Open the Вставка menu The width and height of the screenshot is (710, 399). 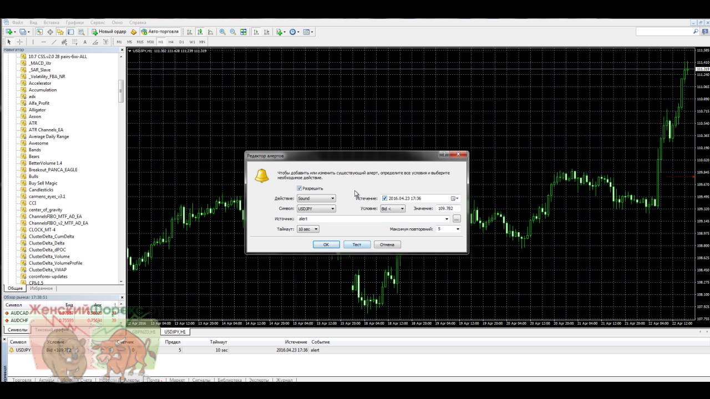point(51,23)
